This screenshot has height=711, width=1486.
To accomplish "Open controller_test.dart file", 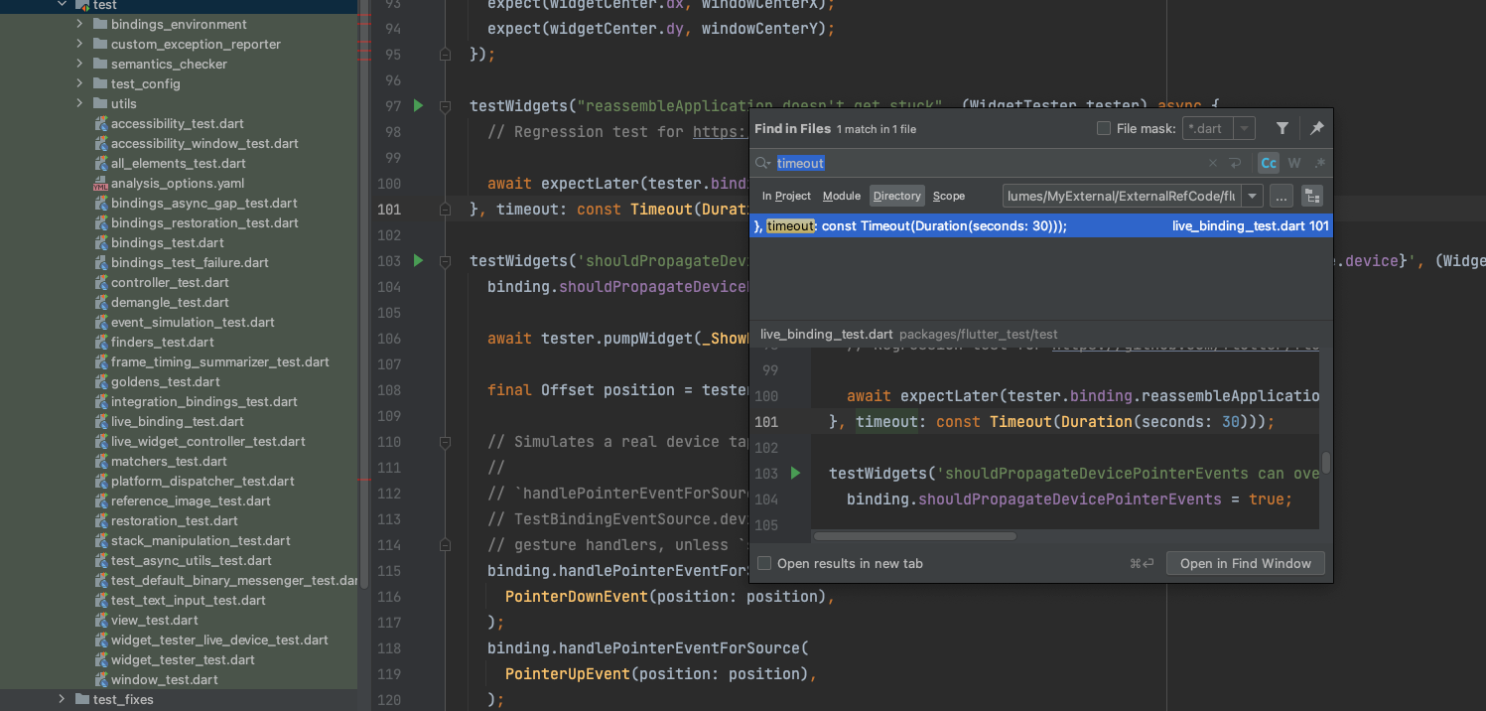I will tap(170, 282).
